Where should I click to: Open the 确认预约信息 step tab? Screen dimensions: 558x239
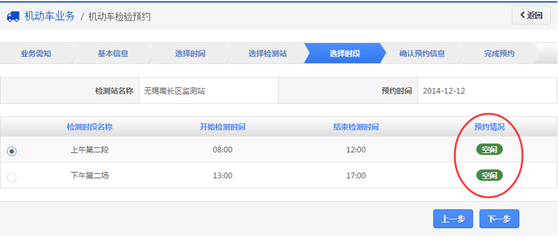click(422, 53)
